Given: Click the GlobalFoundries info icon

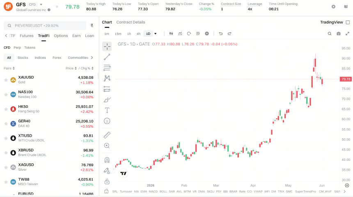Looking at the screenshot, I should click(49, 10).
